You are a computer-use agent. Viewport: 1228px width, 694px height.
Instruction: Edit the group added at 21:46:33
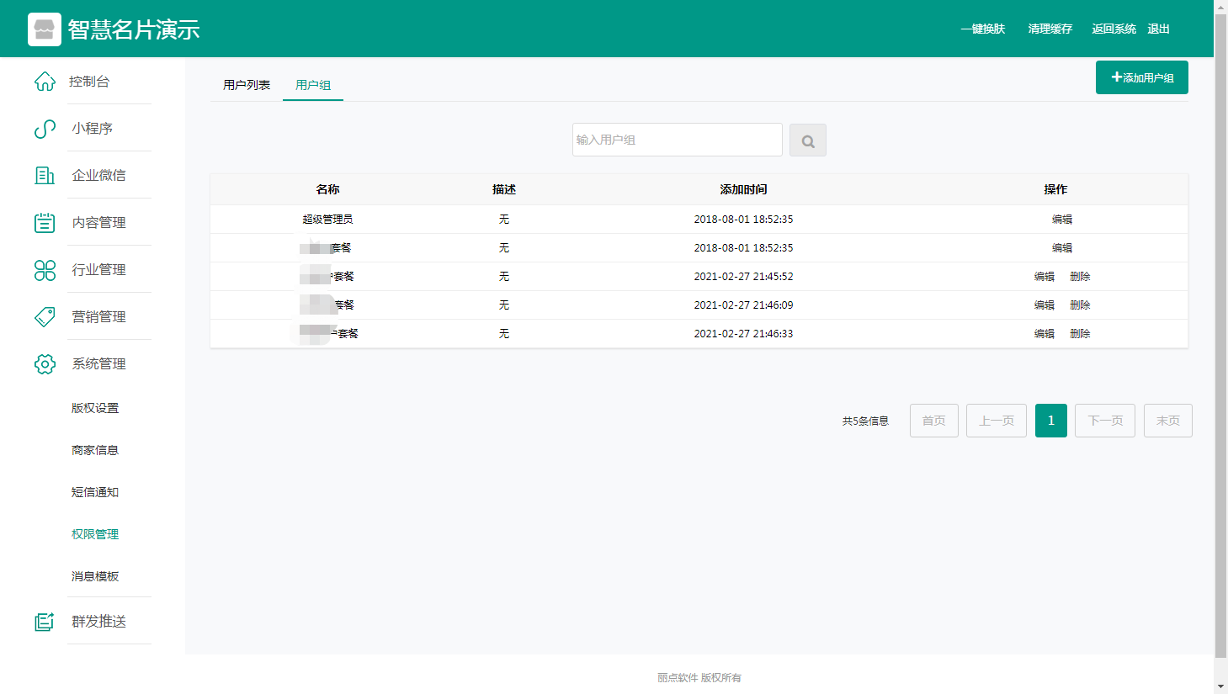tap(1045, 334)
